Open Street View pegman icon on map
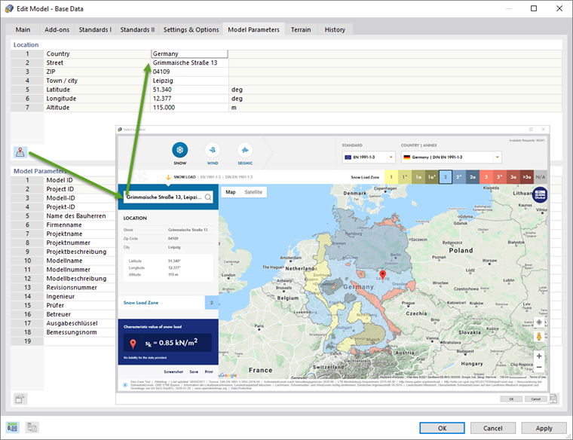The image size is (573, 440). point(539,336)
